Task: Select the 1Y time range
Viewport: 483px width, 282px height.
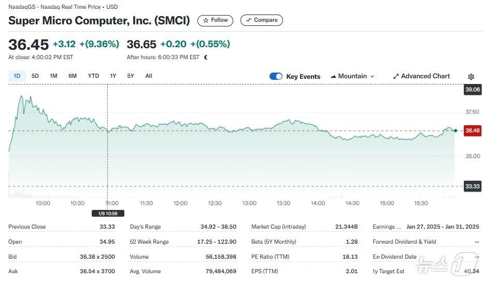Action: tap(113, 76)
